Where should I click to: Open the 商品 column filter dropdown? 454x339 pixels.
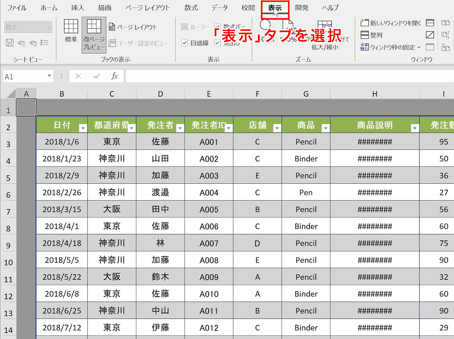[326, 128]
